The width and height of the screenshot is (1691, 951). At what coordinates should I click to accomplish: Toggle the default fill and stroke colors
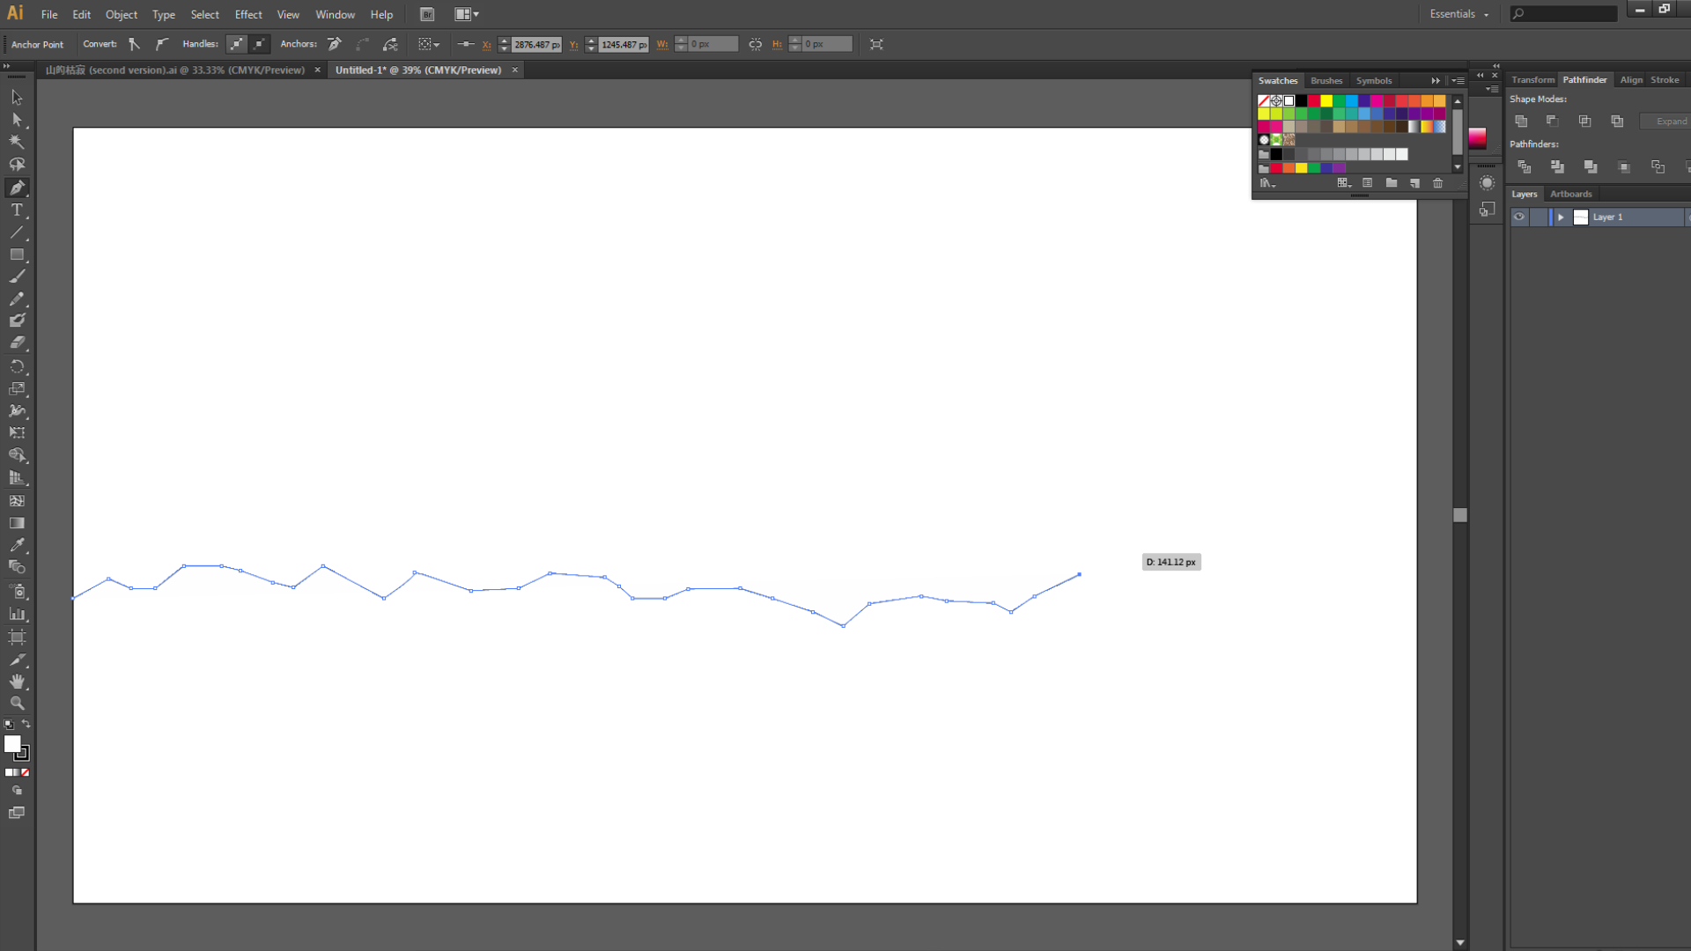point(9,725)
